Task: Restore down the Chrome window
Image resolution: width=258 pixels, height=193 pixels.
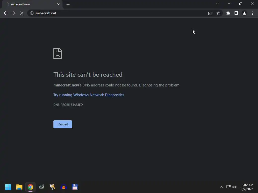Action: click(x=241, y=4)
